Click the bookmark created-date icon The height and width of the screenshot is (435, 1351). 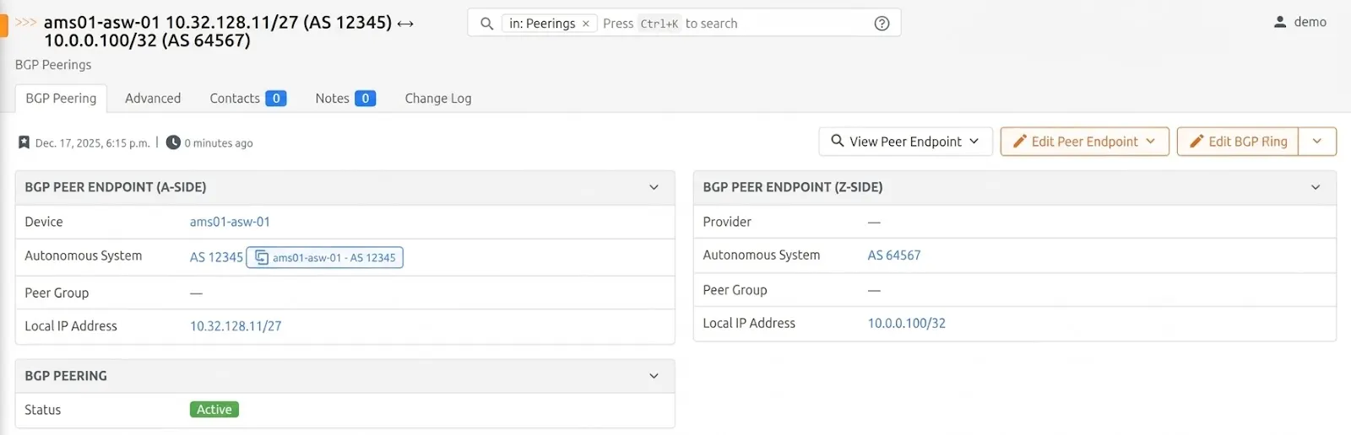point(24,142)
